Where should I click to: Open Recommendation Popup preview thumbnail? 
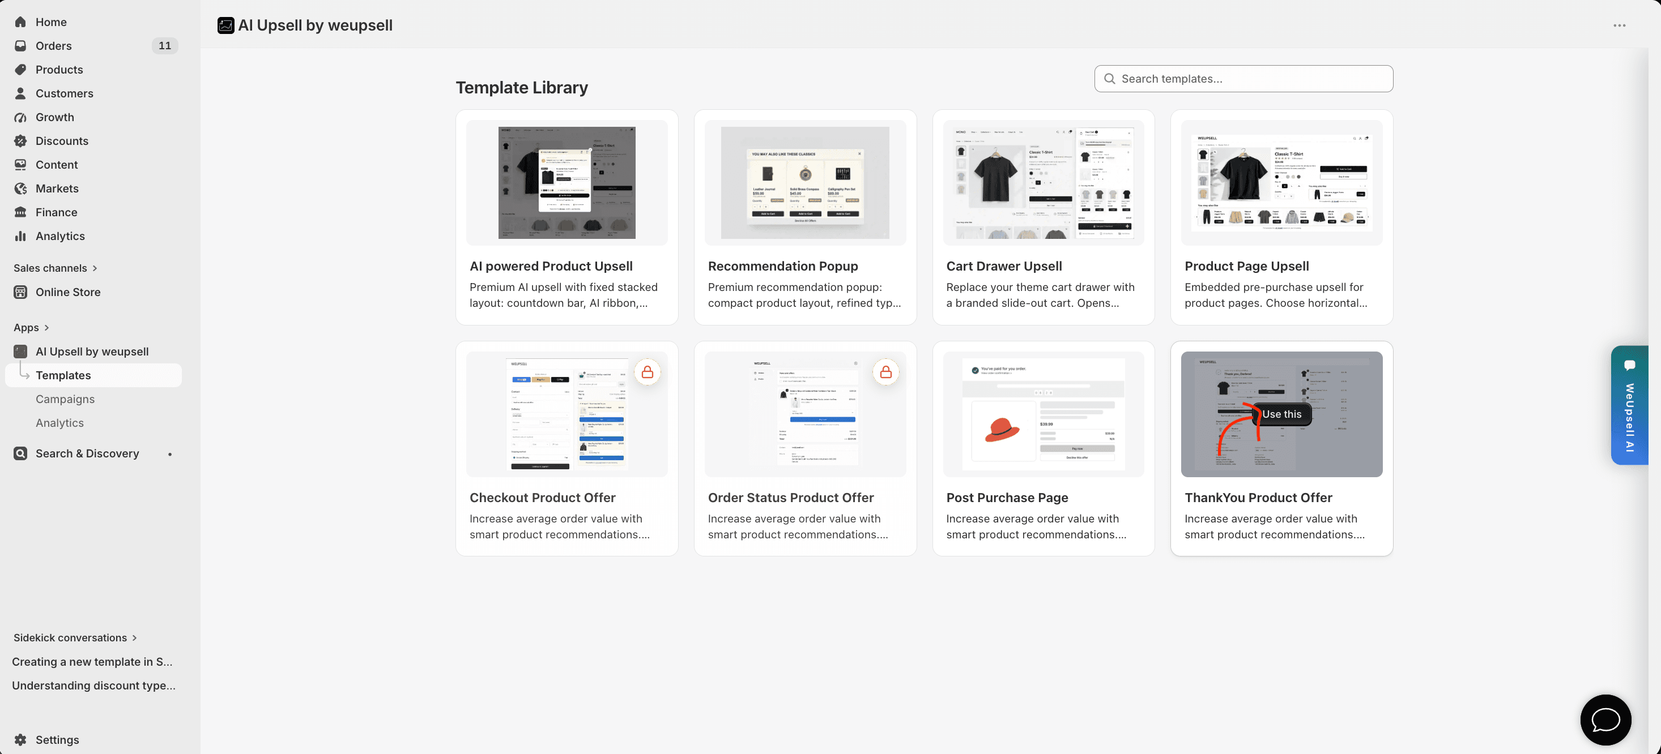(806, 183)
